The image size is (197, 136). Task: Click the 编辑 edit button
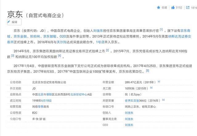pos(14,22)
